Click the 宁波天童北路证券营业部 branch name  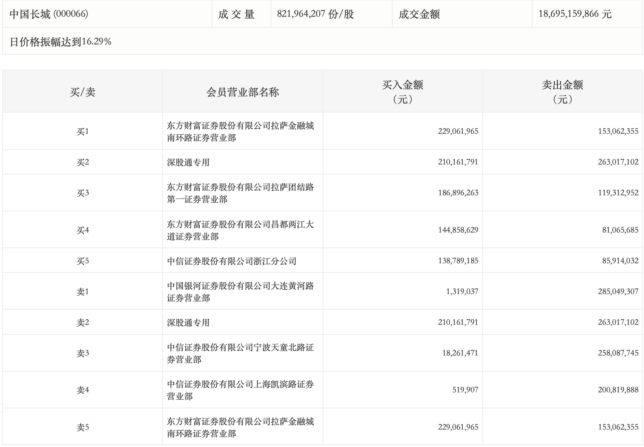(x=240, y=353)
